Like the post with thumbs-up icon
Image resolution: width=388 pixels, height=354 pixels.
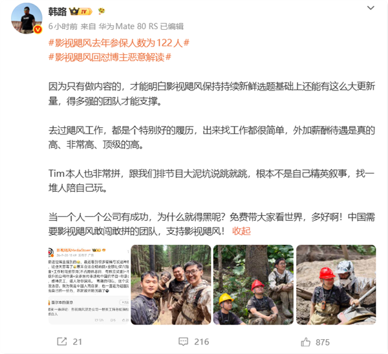[x=306, y=342]
